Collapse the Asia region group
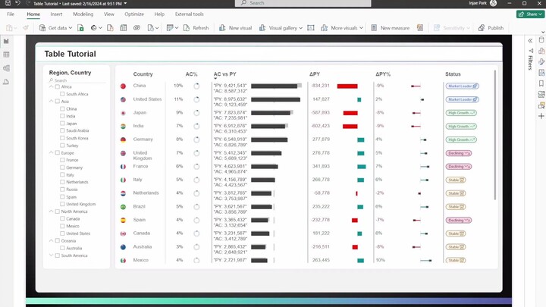Image resolution: width=546 pixels, height=307 pixels. 51,101
